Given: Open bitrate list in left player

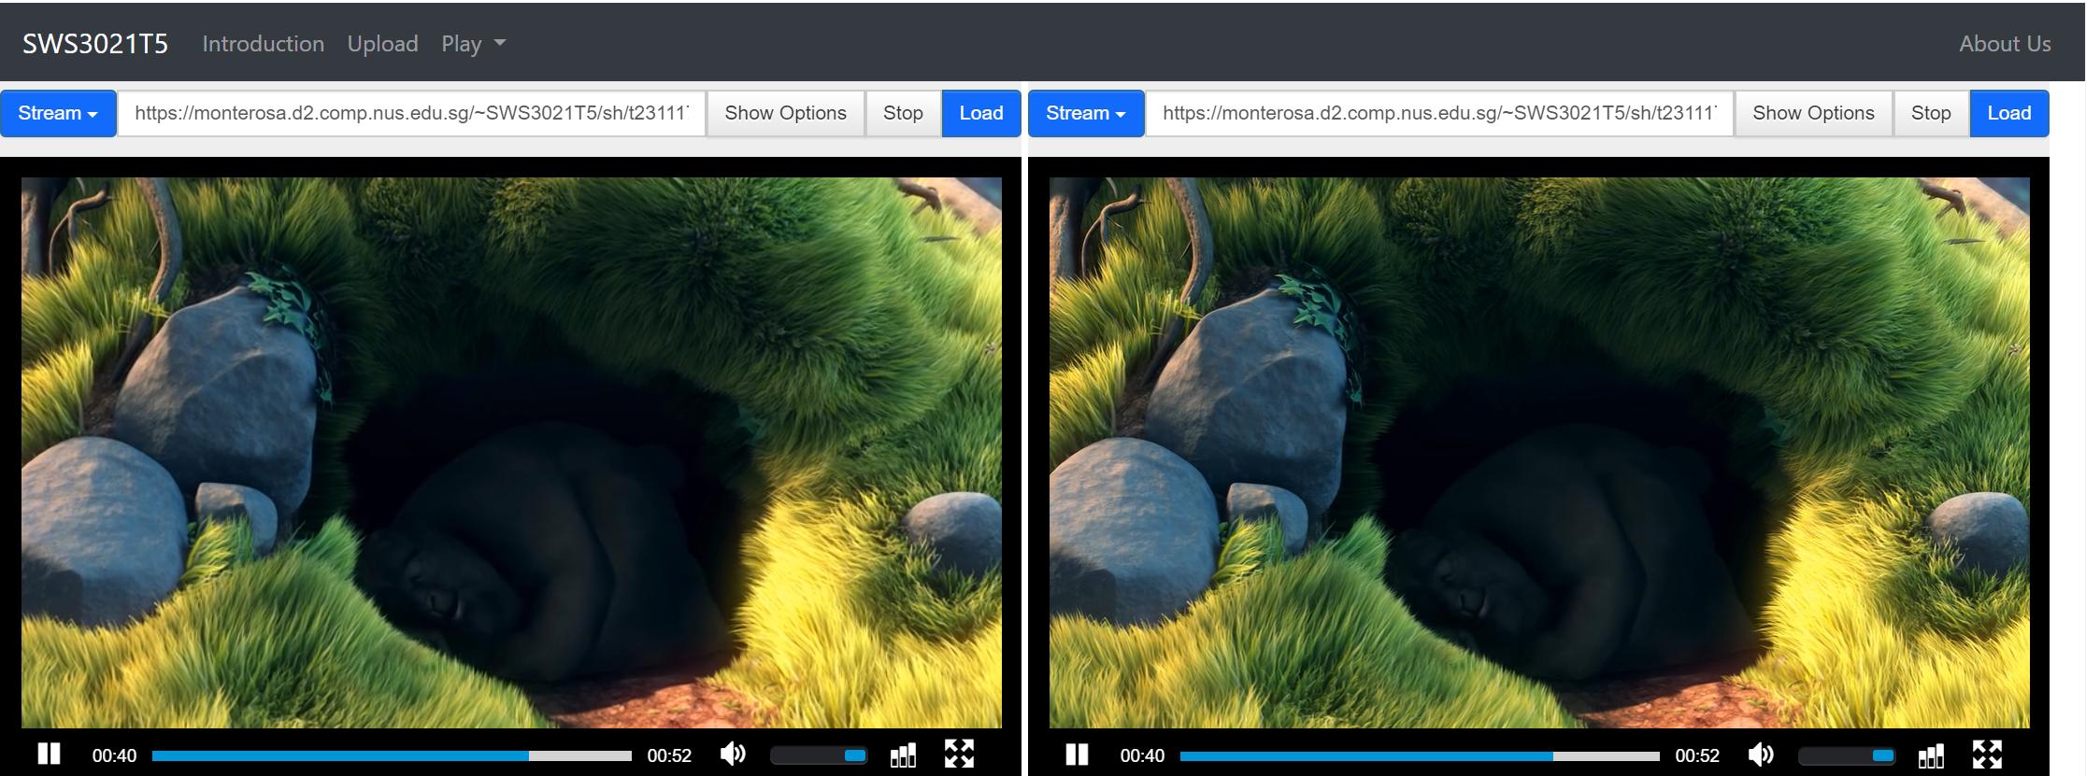Looking at the screenshot, I should click(903, 755).
